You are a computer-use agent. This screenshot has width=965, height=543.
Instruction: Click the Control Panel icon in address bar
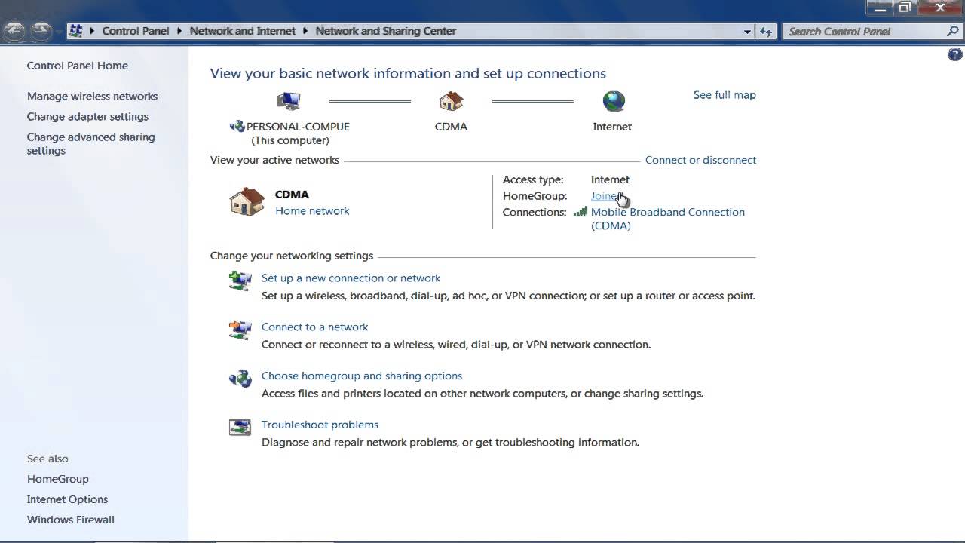[x=75, y=31]
